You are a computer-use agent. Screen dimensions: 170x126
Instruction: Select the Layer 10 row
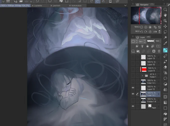[x=146, y=63]
